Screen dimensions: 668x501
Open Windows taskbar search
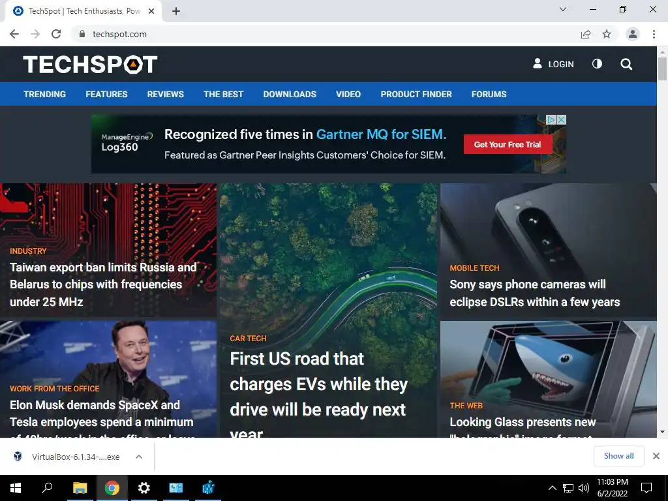(x=47, y=488)
